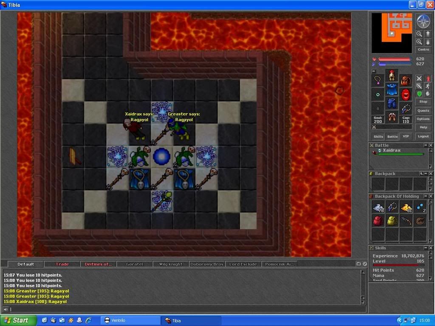Viewport: 435px width, 326px height.
Task: Click the platinum coins stack of 78
Action: (378, 207)
